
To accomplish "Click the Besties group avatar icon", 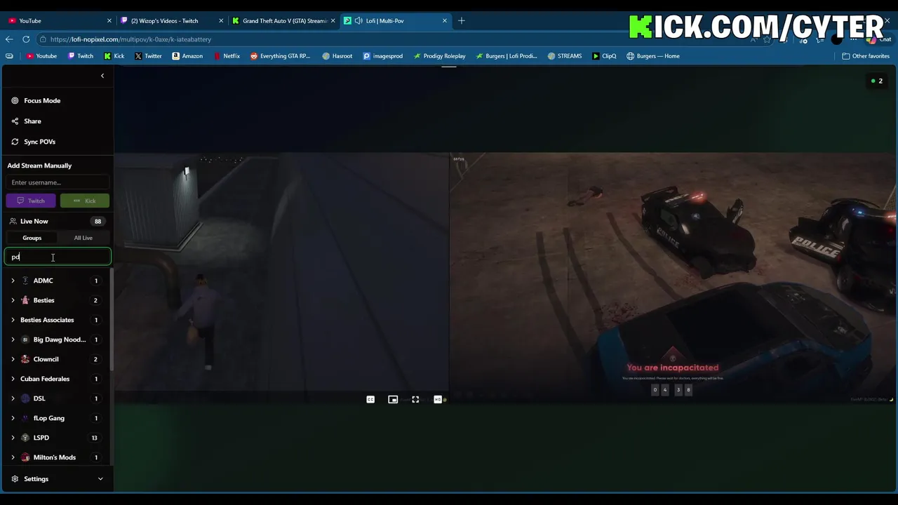I will [x=25, y=300].
